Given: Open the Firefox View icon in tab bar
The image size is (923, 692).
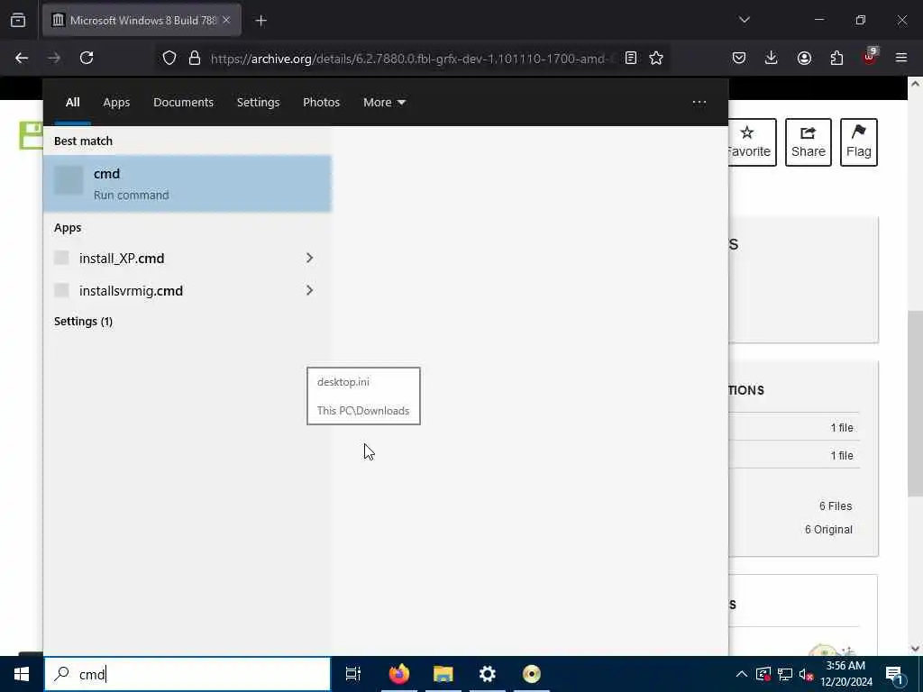Looking at the screenshot, I should pyautogui.click(x=18, y=21).
